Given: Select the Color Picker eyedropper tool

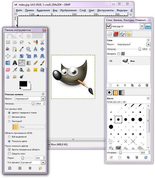Looking at the screenshot, I should coord(22,49).
